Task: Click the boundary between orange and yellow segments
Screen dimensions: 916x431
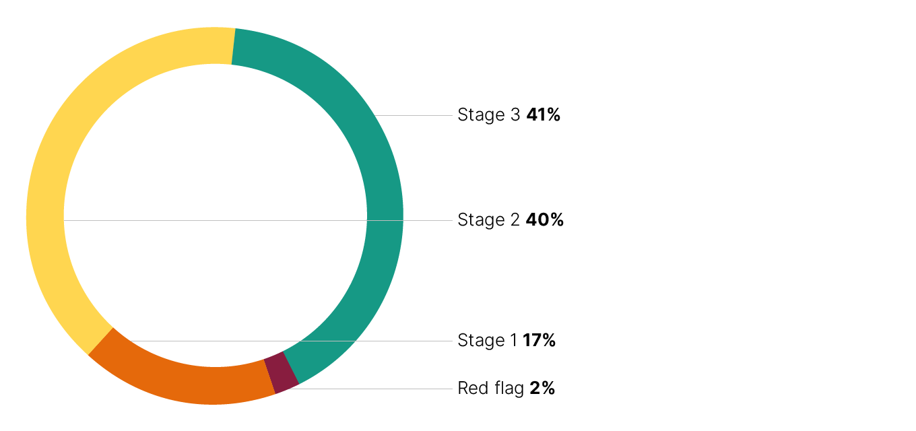Action: point(100,341)
